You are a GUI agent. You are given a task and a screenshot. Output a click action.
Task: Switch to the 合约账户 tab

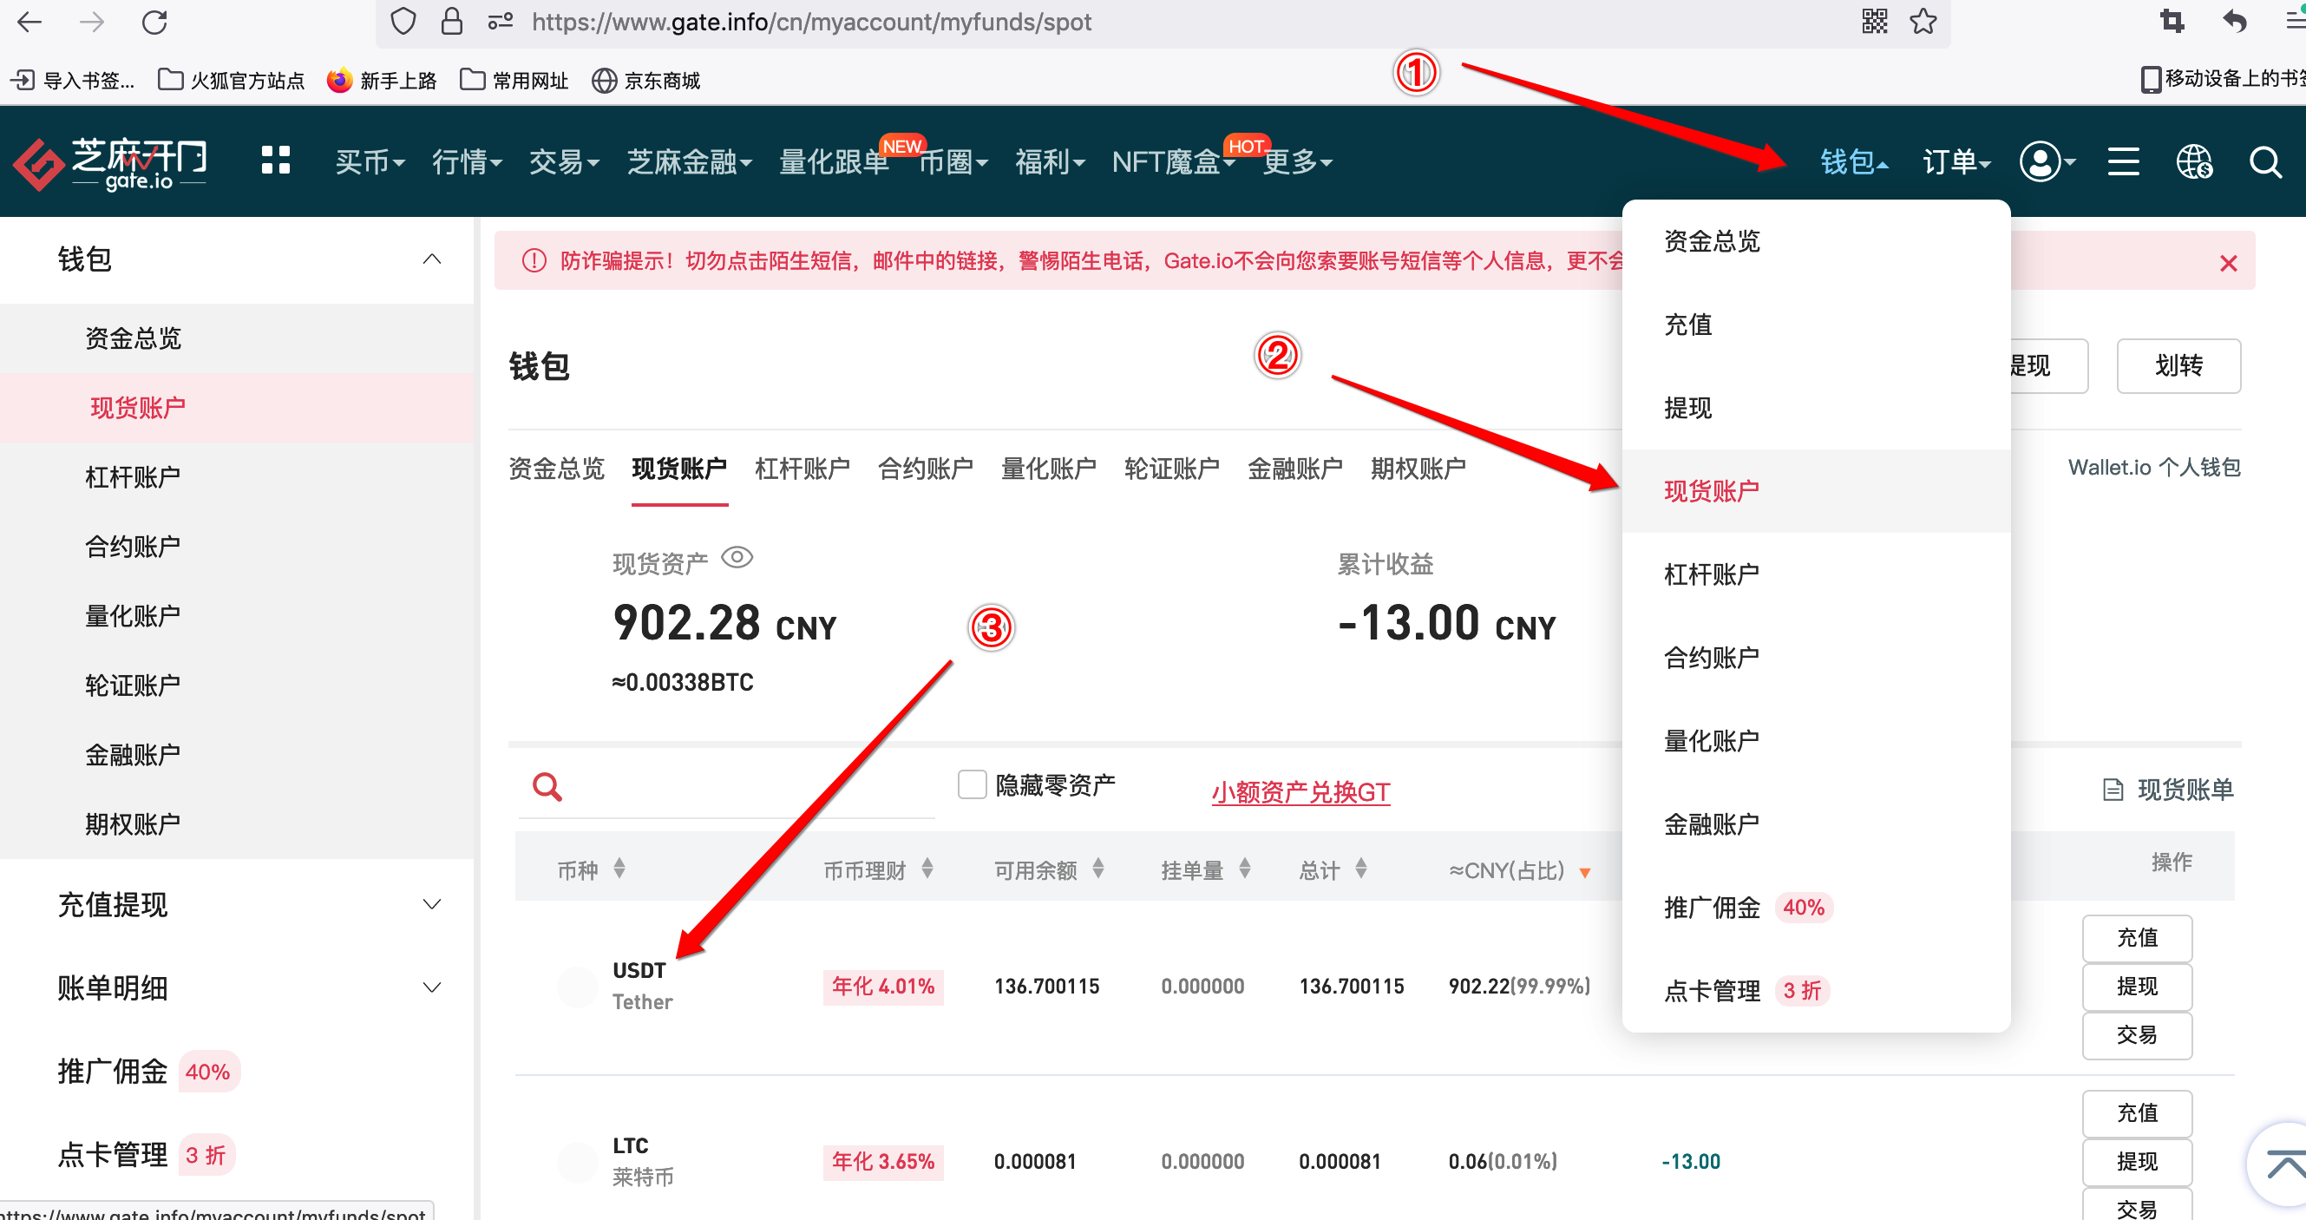(x=925, y=468)
